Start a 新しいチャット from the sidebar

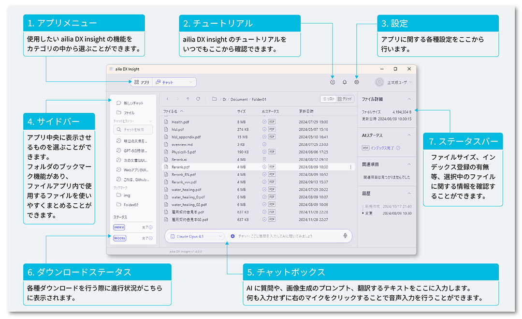pos(133,103)
